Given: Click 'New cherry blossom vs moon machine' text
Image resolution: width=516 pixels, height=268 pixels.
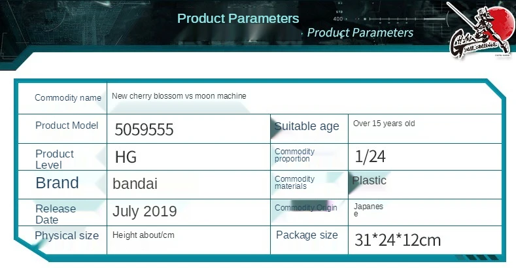Looking at the screenshot, I should click(x=179, y=96).
